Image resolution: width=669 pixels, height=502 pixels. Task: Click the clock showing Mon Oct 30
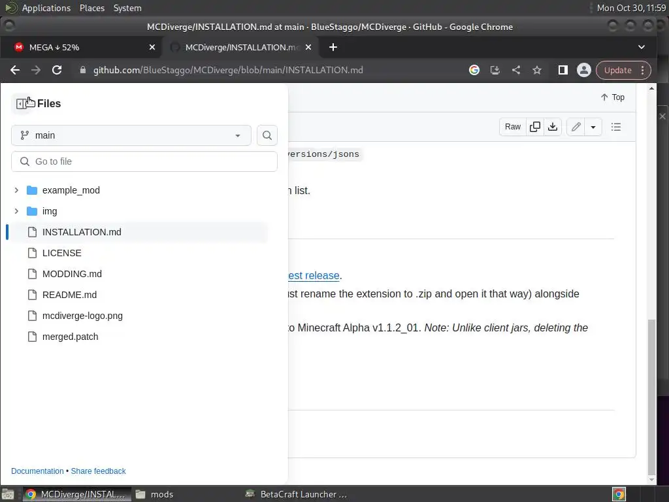click(631, 8)
